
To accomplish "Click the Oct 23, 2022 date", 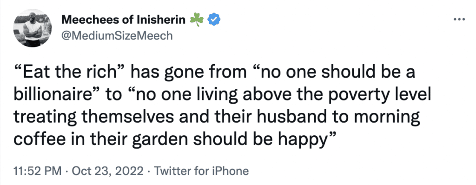I will point(107,171).
